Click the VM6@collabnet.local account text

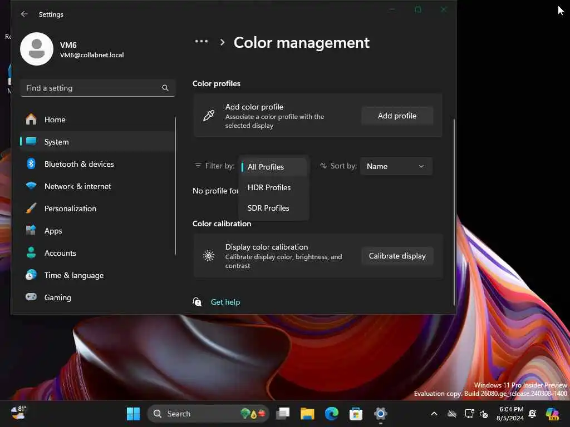(92, 55)
